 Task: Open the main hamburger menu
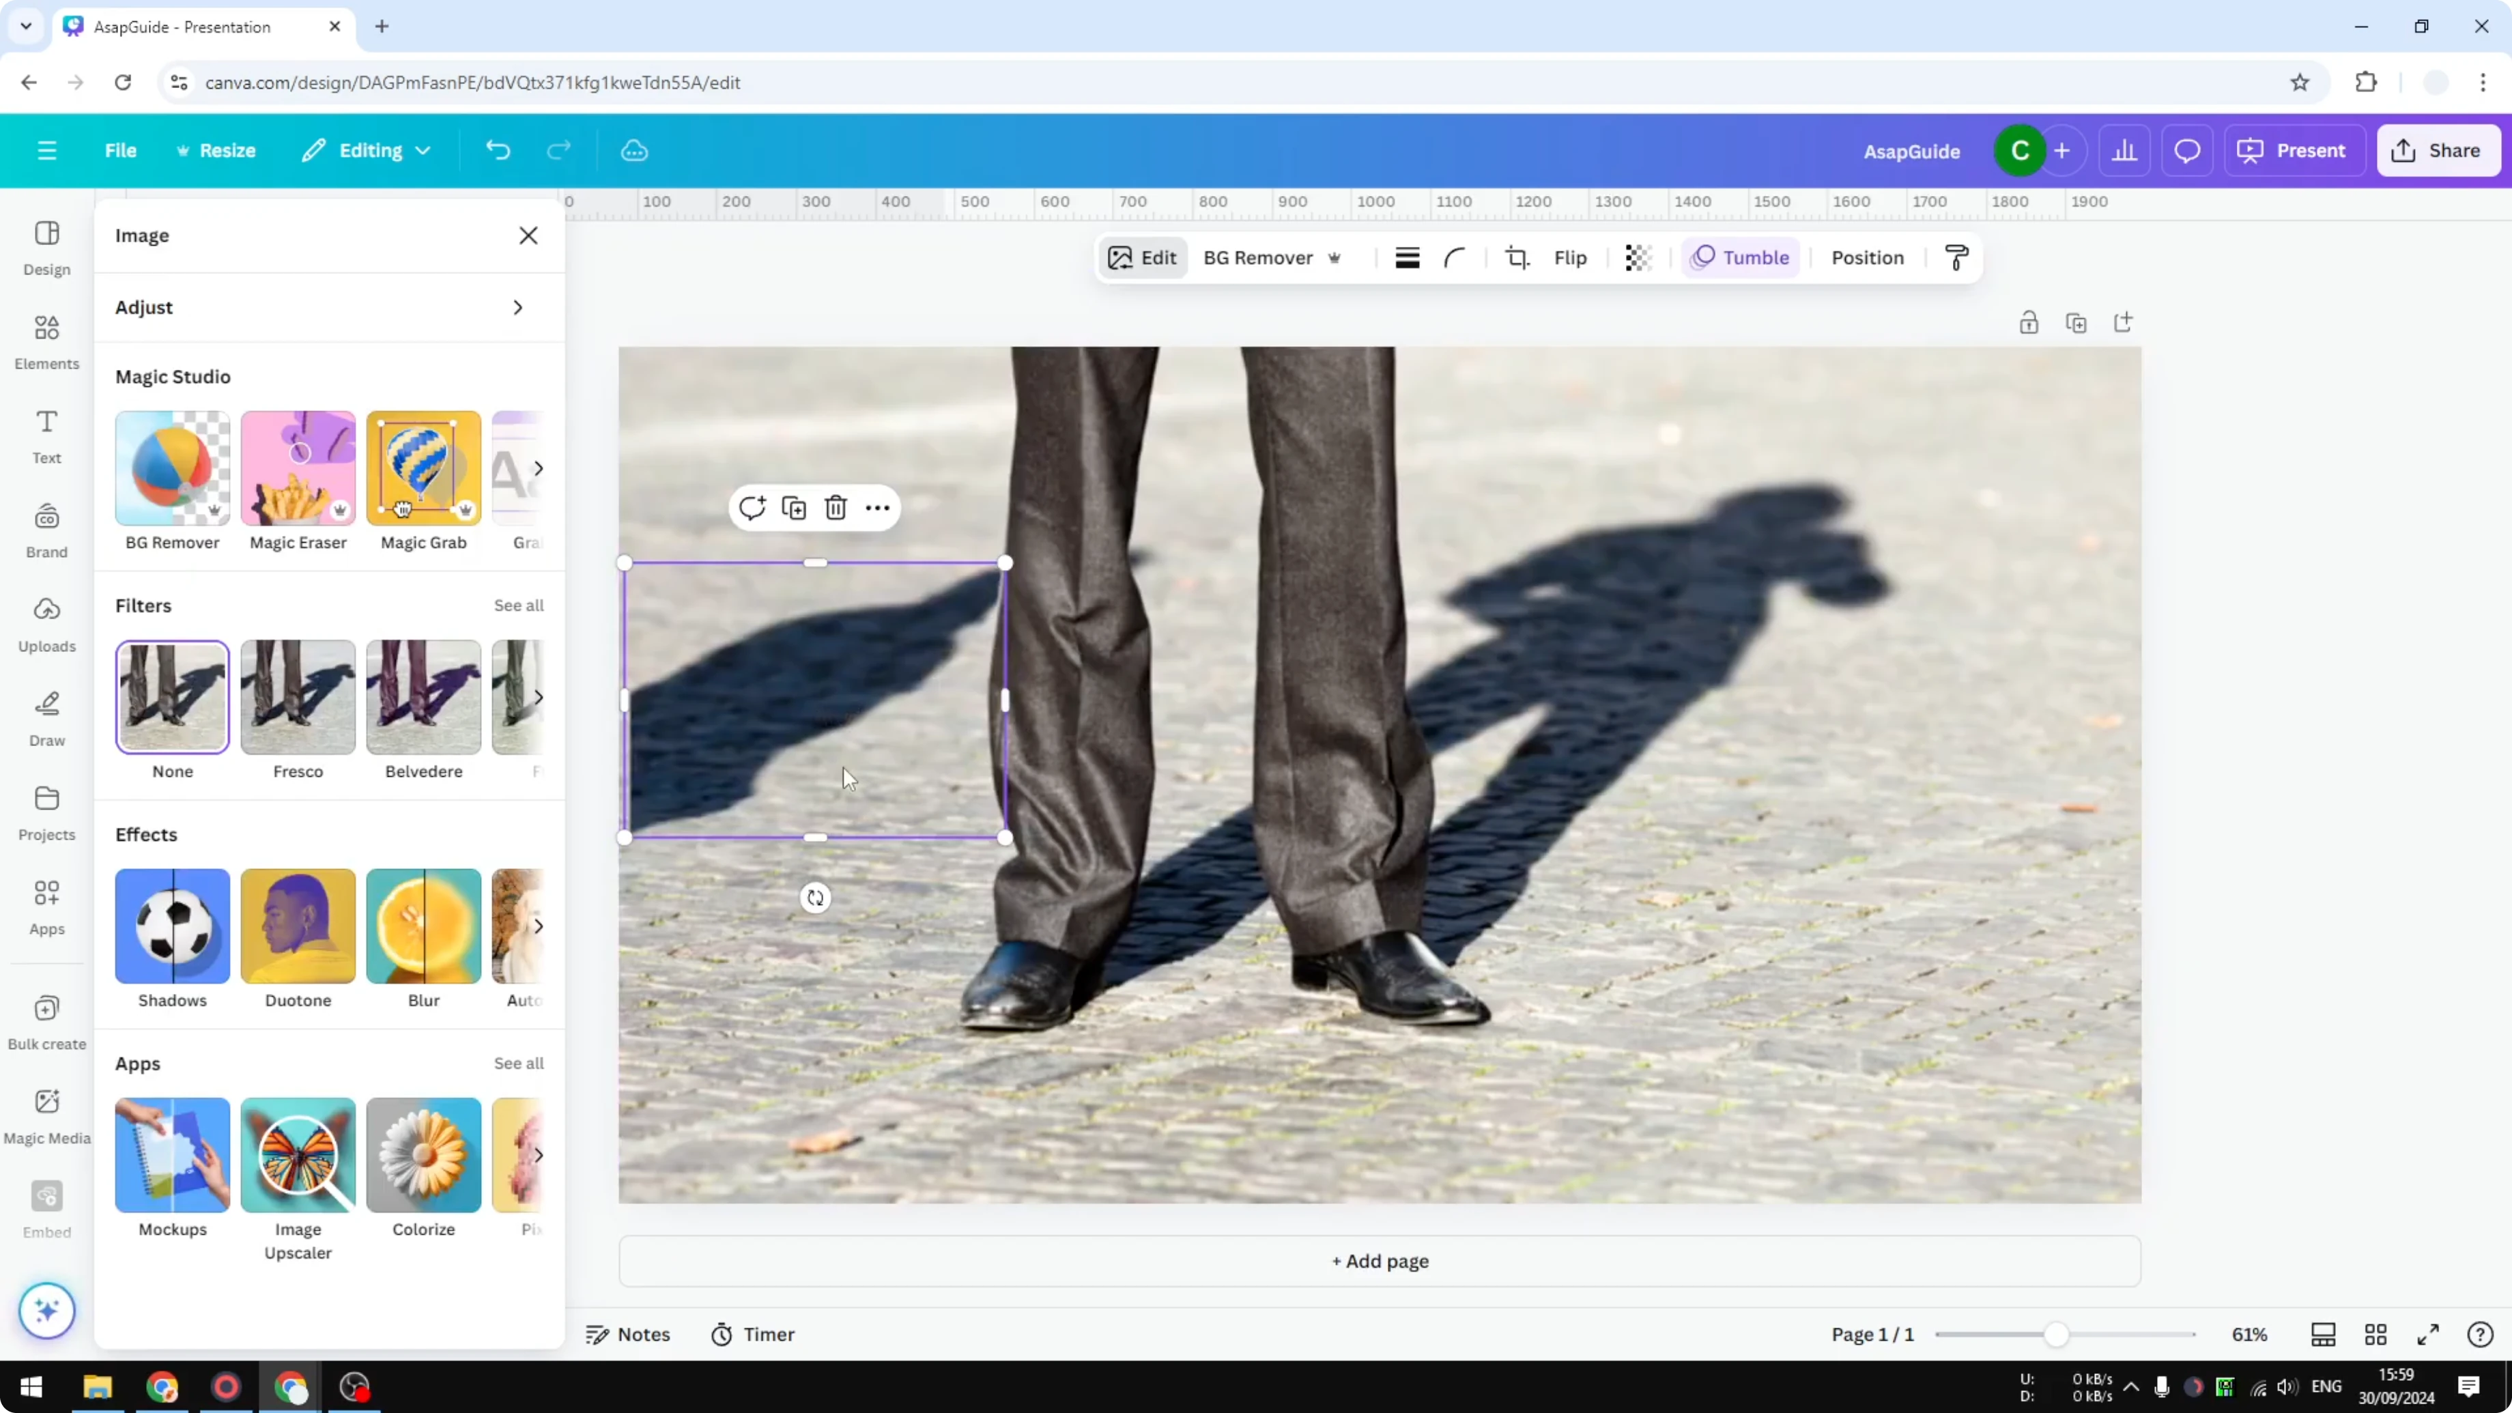pos(47,150)
